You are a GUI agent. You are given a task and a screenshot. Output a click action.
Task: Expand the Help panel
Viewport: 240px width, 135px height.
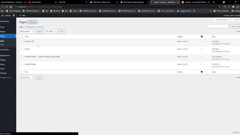pyautogui.click(x=236, y=19)
